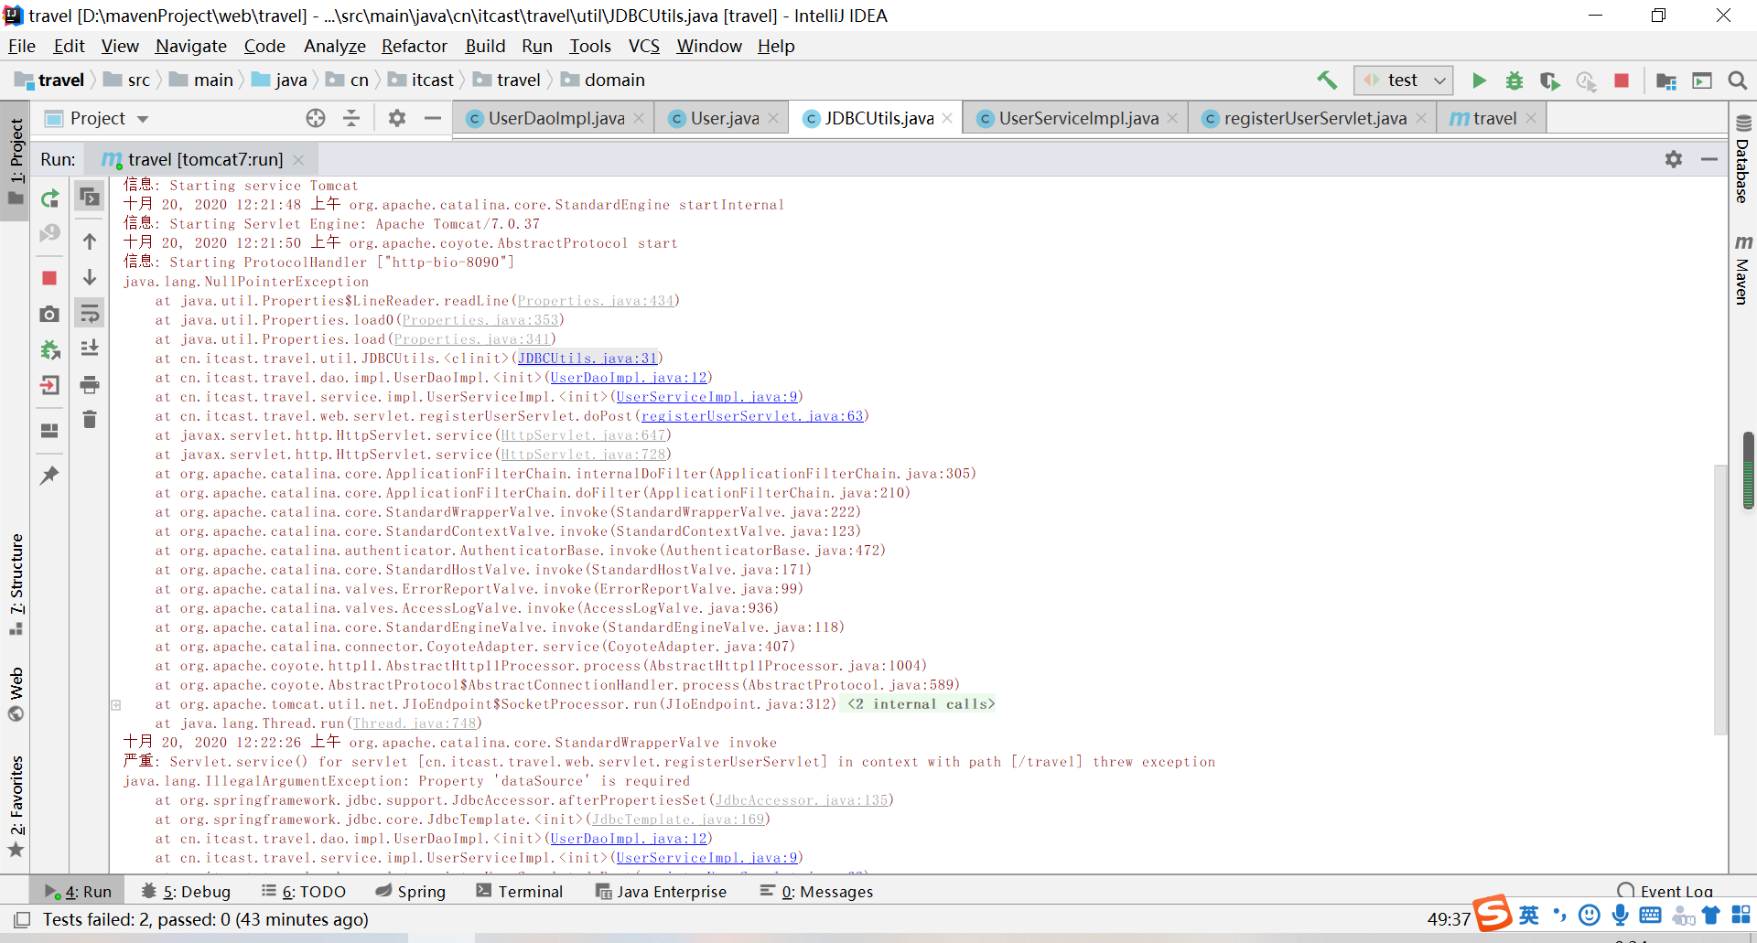Hide the Run tool window

[1709, 159]
